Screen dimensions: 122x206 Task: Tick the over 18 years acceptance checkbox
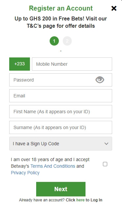click(105, 164)
